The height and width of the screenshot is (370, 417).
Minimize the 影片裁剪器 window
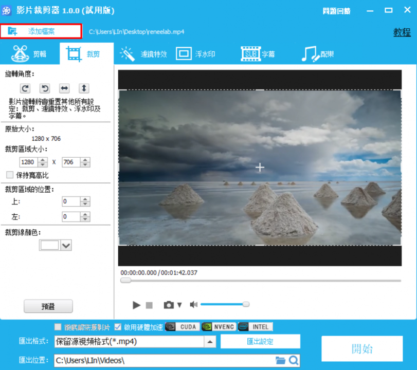pos(370,11)
